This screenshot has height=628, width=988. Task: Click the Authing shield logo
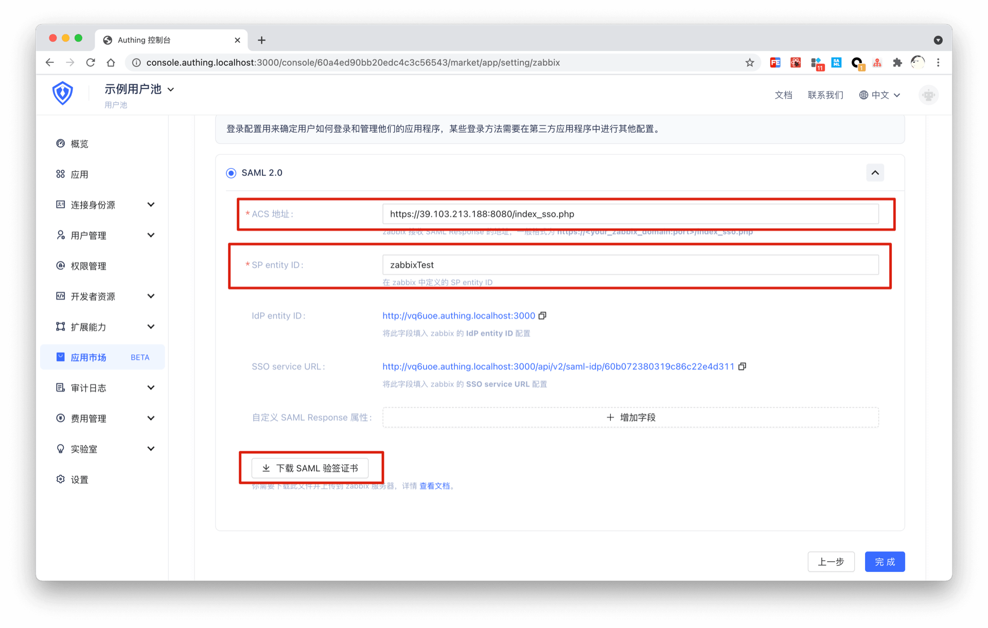[63, 94]
